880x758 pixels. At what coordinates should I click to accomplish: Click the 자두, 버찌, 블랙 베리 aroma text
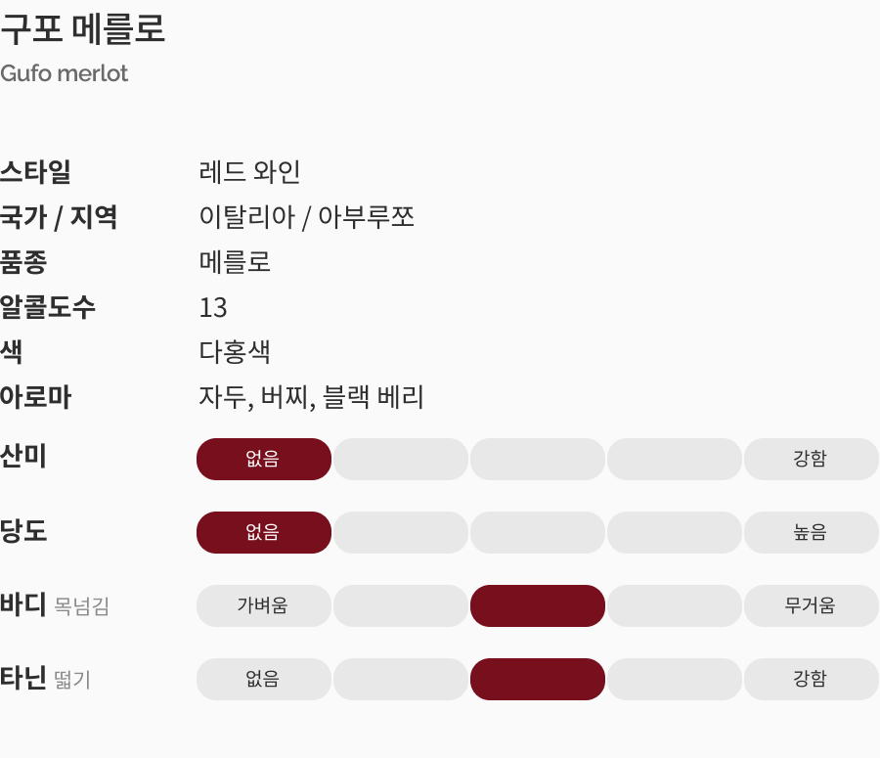click(x=311, y=397)
